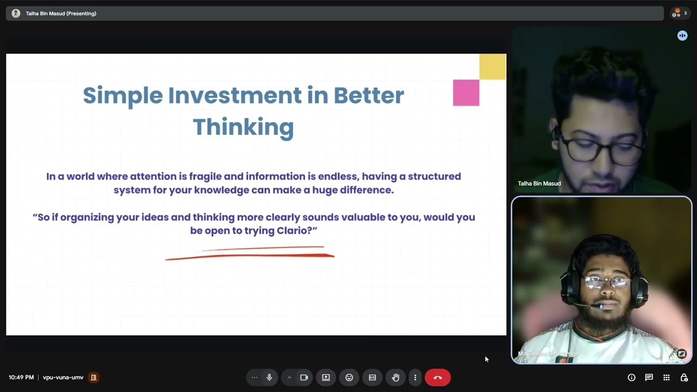Screen dimensions: 697x392
Task: Show participants list with 3 people
Action: click(x=680, y=13)
